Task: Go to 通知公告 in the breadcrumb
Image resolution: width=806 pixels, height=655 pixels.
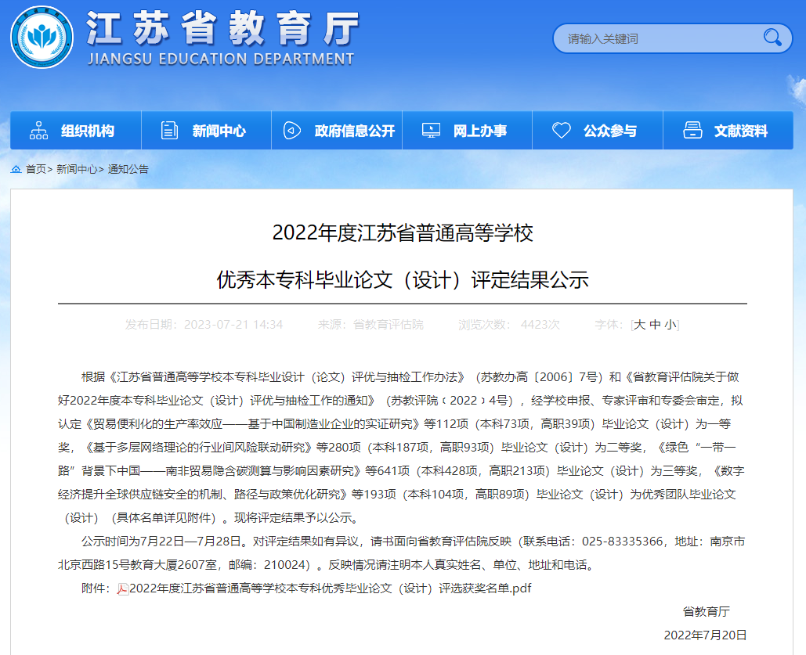Action: click(x=128, y=169)
